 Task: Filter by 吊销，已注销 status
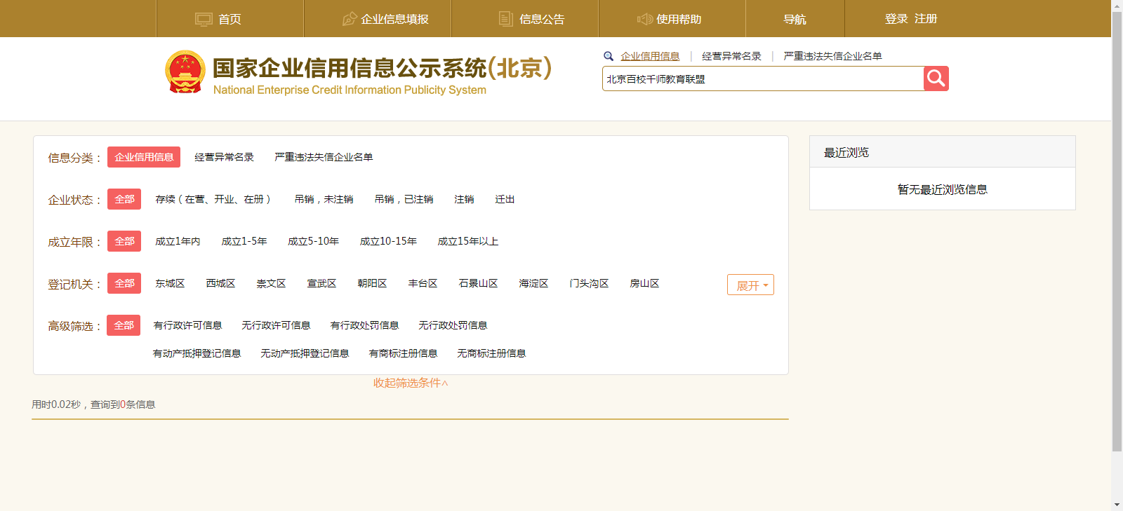[x=404, y=199]
